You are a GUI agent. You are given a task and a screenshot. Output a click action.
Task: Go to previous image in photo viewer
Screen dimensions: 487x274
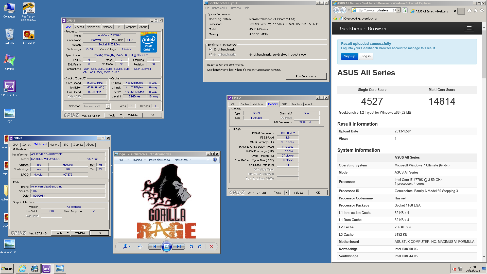tap(154, 246)
